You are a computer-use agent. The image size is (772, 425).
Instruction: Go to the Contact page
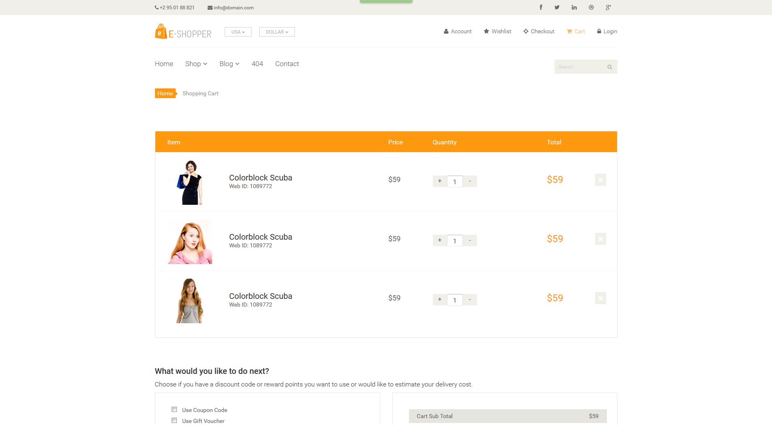[287, 64]
